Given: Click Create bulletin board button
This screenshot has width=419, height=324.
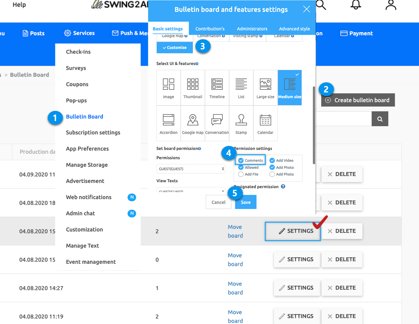Looking at the screenshot, I should coord(358,100).
